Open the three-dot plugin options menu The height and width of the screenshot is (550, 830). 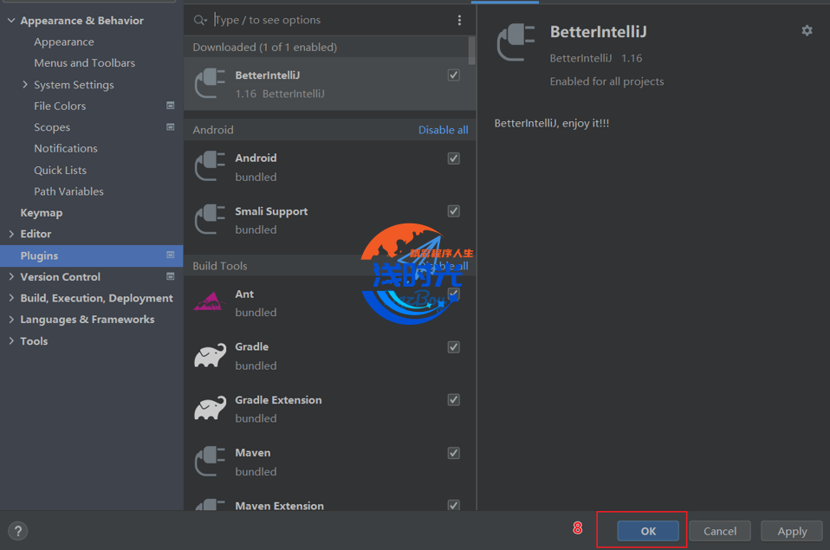click(459, 20)
